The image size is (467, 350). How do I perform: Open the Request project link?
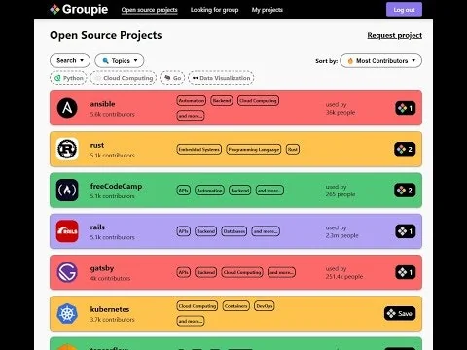pyautogui.click(x=395, y=35)
